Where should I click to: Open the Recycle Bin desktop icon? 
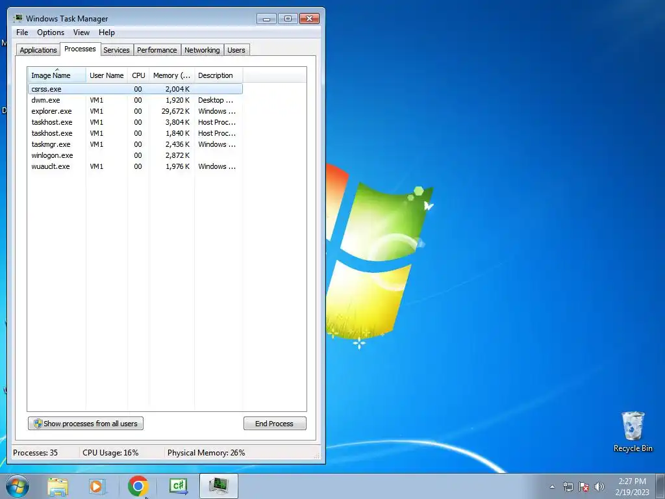coord(633,431)
